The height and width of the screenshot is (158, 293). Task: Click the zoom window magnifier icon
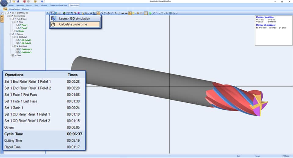click(x=95, y=13)
